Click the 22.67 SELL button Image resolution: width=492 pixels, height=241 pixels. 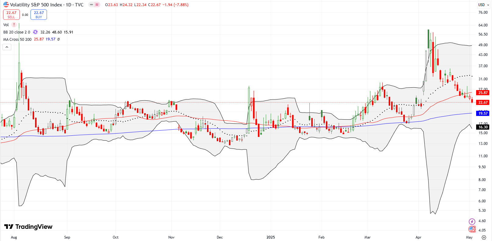click(11, 15)
